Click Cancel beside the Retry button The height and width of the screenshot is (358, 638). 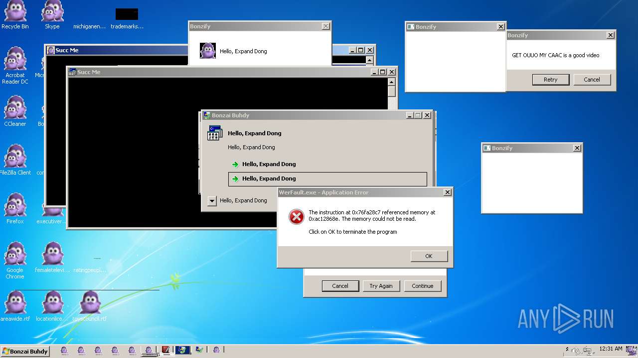coord(592,80)
